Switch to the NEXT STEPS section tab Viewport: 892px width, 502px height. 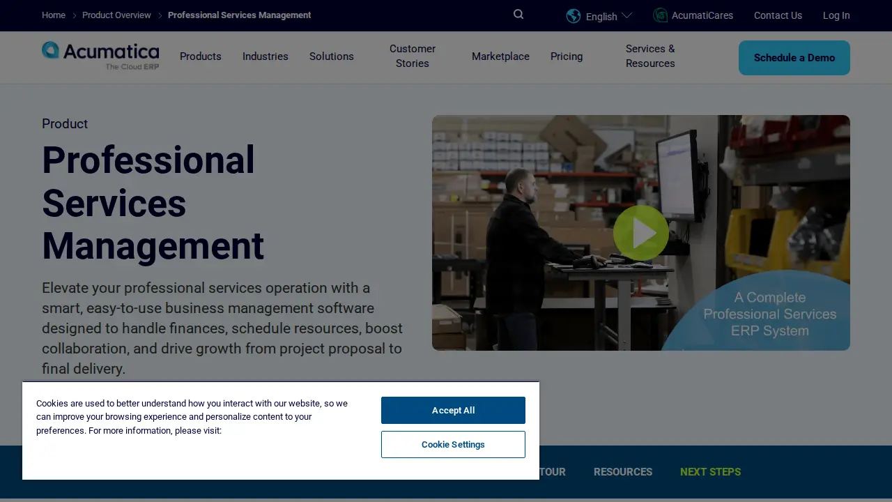[x=710, y=472]
